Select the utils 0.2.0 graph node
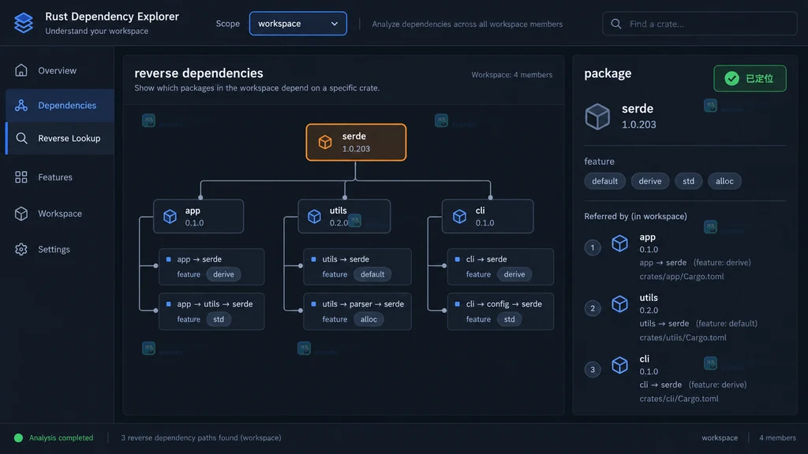This screenshot has height=454, width=808. click(x=344, y=216)
